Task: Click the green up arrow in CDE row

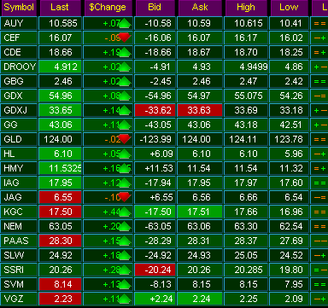Action: click(x=125, y=52)
